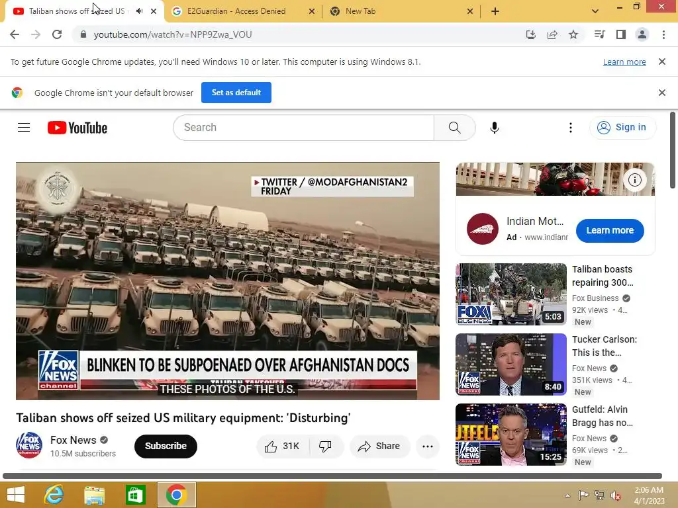Go back to the previous page
The image size is (678, 508).
pos(15,34)
